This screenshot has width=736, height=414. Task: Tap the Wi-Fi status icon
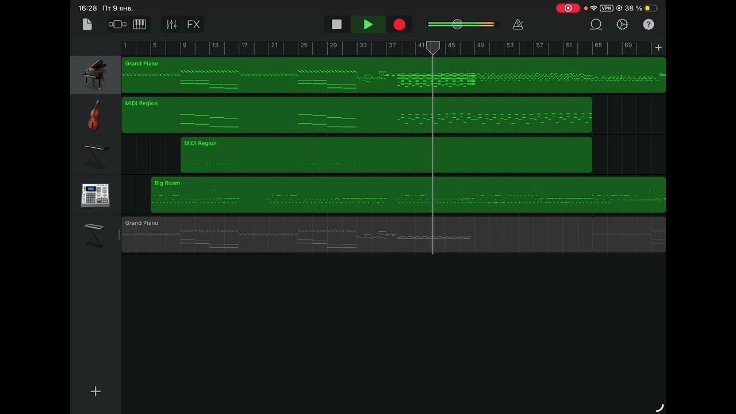pyautogui.click(x=593, y=8)
